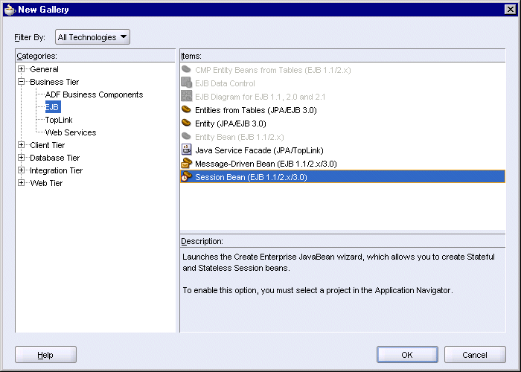Expand the Integration Tier node

[x=22, y=170]
